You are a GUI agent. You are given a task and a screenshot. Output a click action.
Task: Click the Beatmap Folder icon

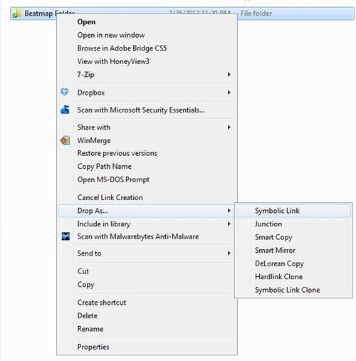16,14
